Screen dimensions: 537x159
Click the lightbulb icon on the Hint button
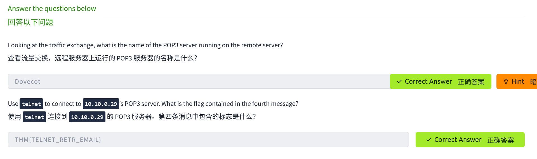(506, 81)
